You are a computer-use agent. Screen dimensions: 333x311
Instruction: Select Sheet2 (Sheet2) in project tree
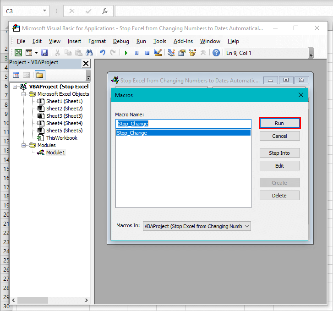(x=64, y=109)
